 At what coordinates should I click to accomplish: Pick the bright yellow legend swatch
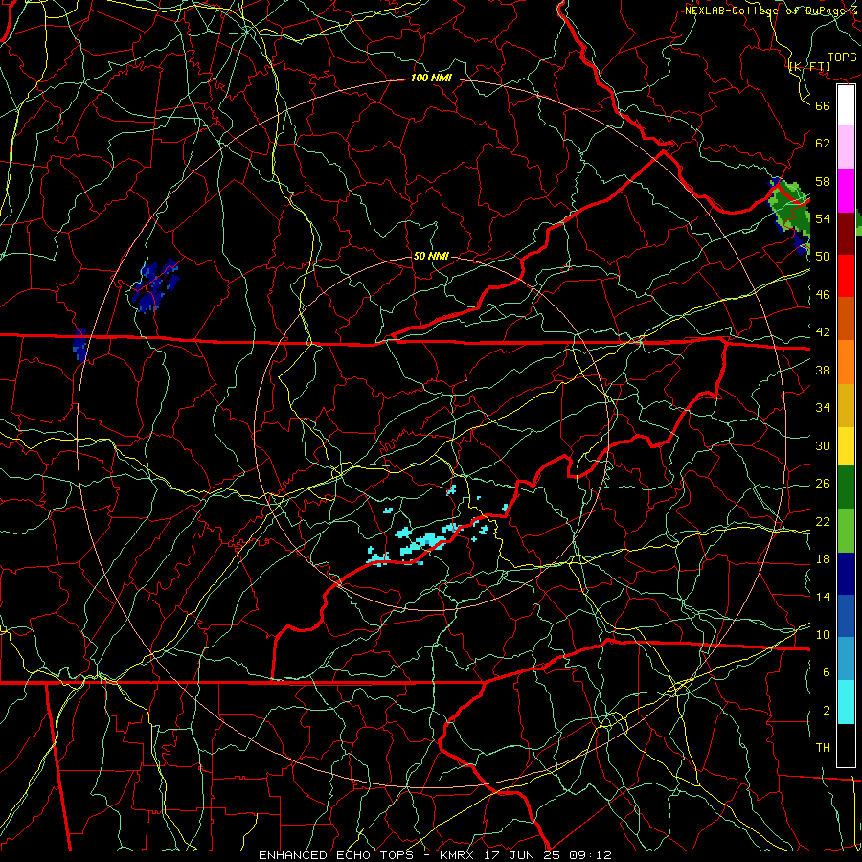[x=846, y=446]
